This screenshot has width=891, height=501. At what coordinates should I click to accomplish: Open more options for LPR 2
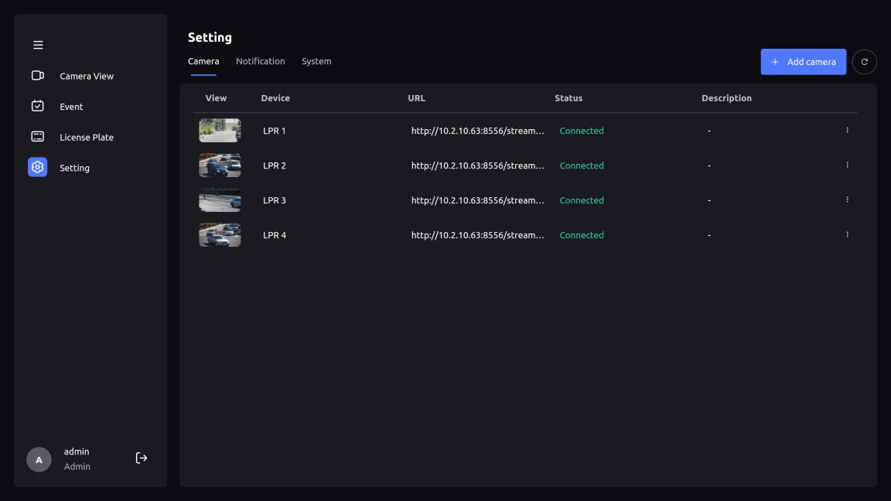(x=847, y=165)
